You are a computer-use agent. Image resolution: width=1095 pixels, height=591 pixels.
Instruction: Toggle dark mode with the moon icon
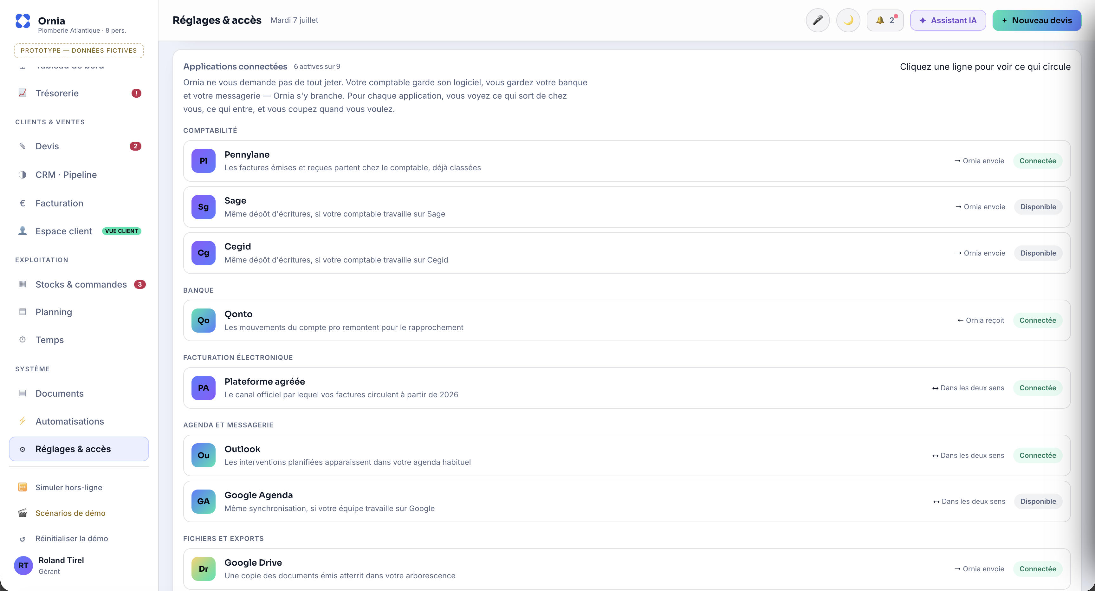(x=848, y=20)
